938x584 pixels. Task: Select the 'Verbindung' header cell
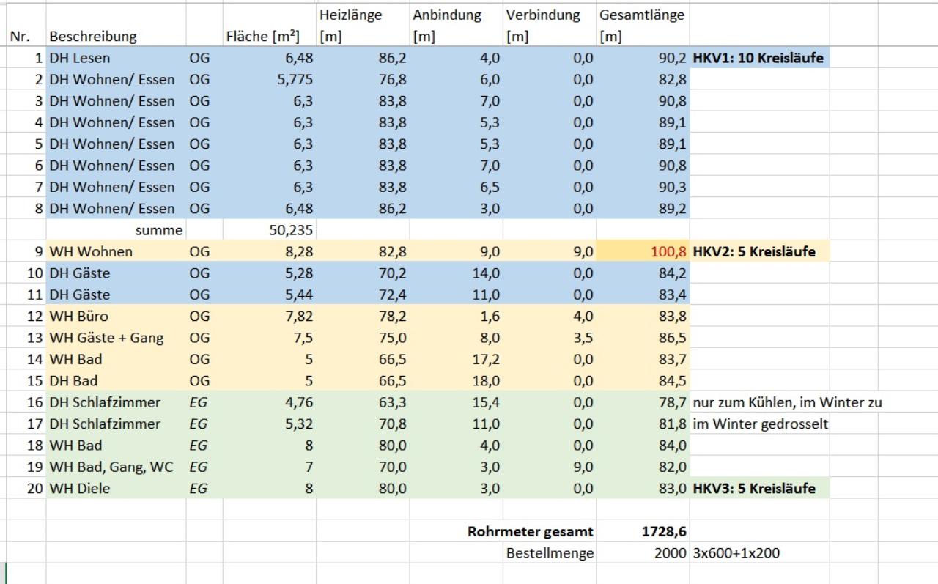pyautogui.click(x=550, y=25)
